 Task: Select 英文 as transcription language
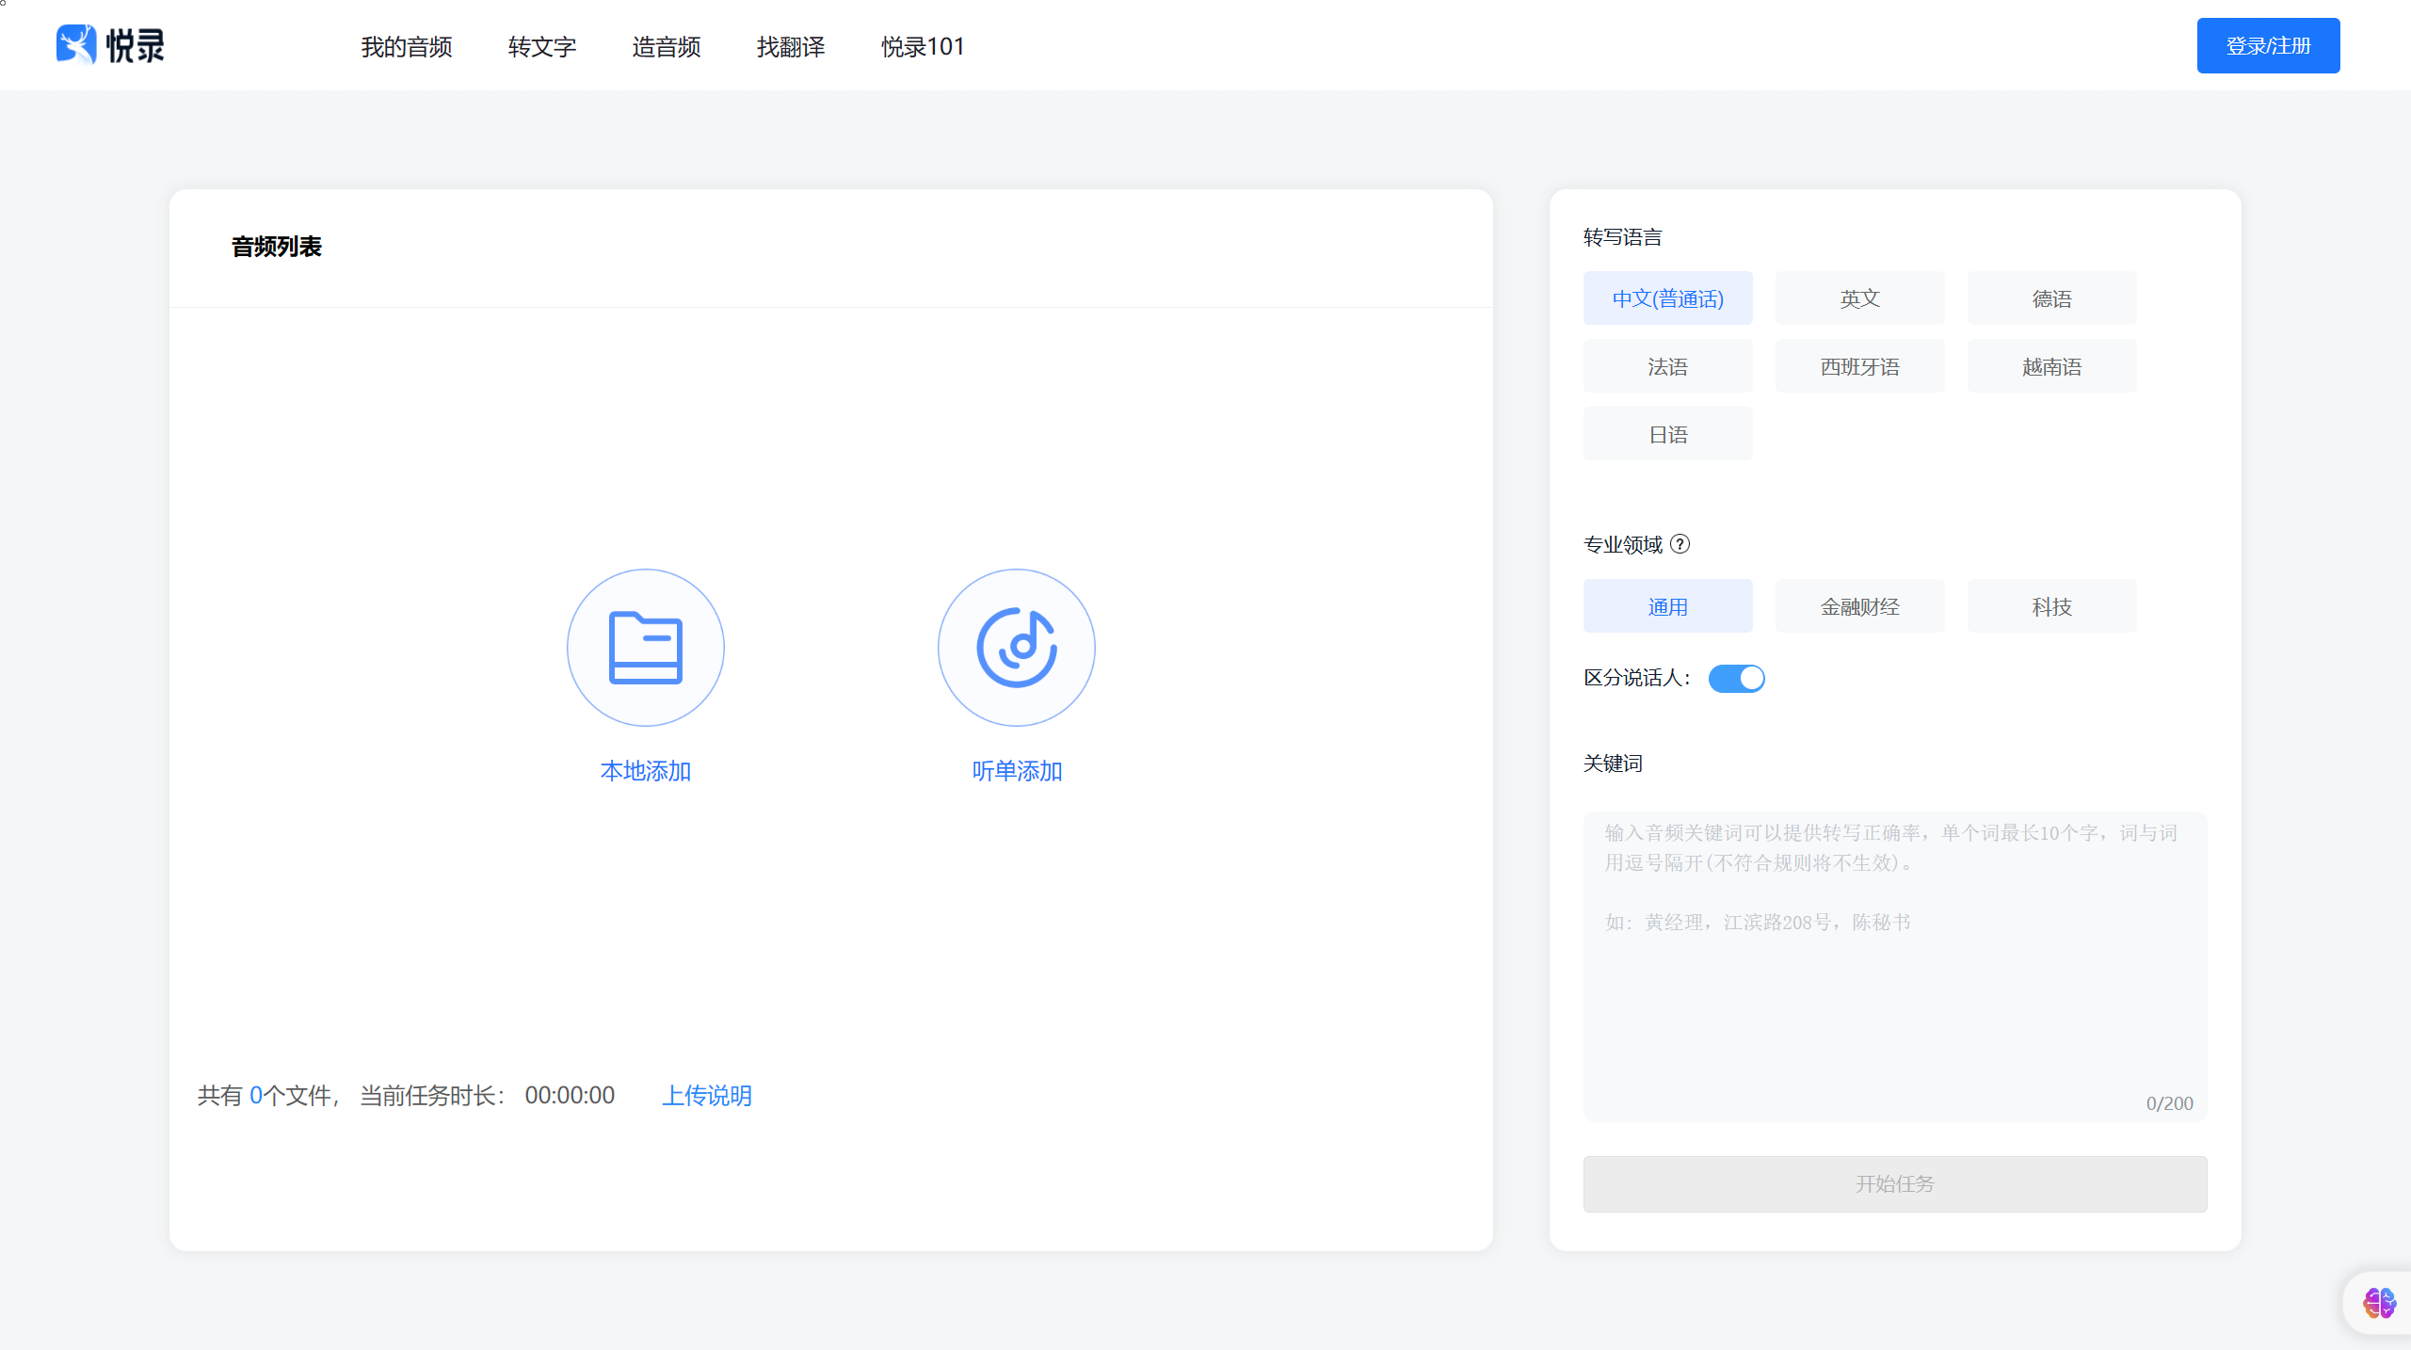(1859, 297)
